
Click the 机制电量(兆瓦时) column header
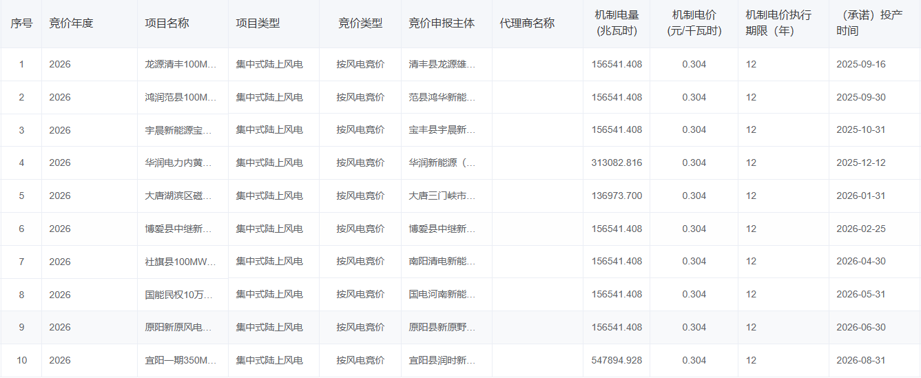click(617, 23)
